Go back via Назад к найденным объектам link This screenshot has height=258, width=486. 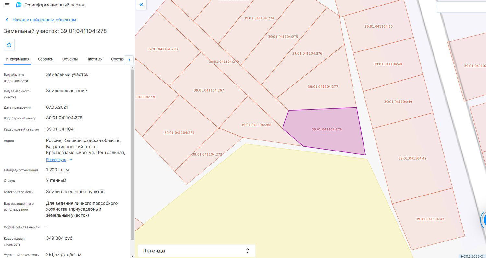[44, 20]
